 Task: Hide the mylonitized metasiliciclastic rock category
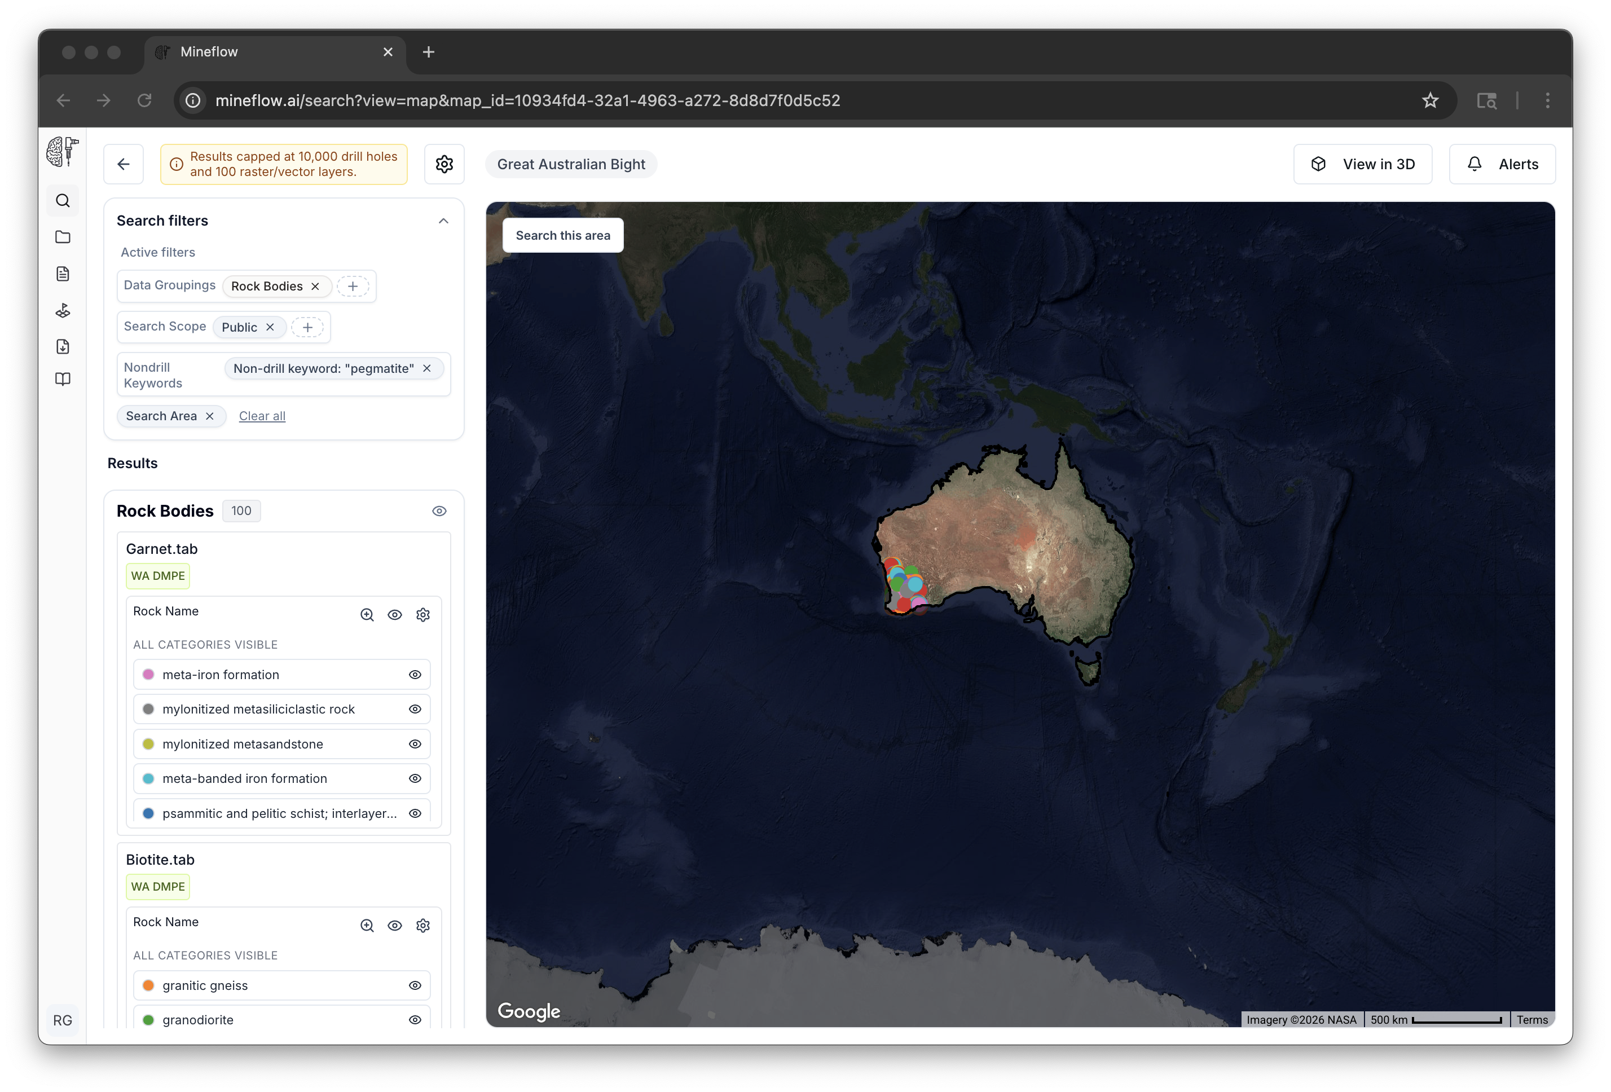pos(415,709)
